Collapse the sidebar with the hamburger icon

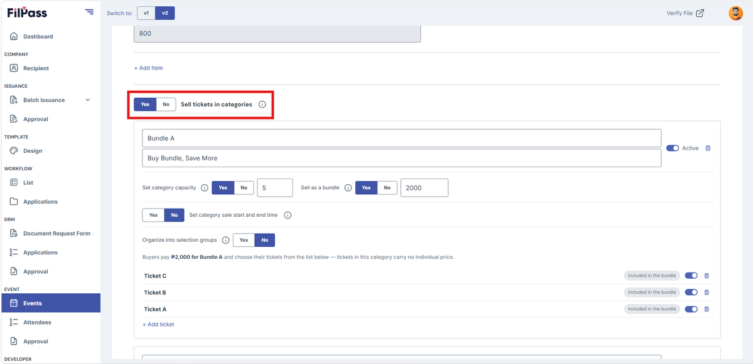click(x=89, y=12)
